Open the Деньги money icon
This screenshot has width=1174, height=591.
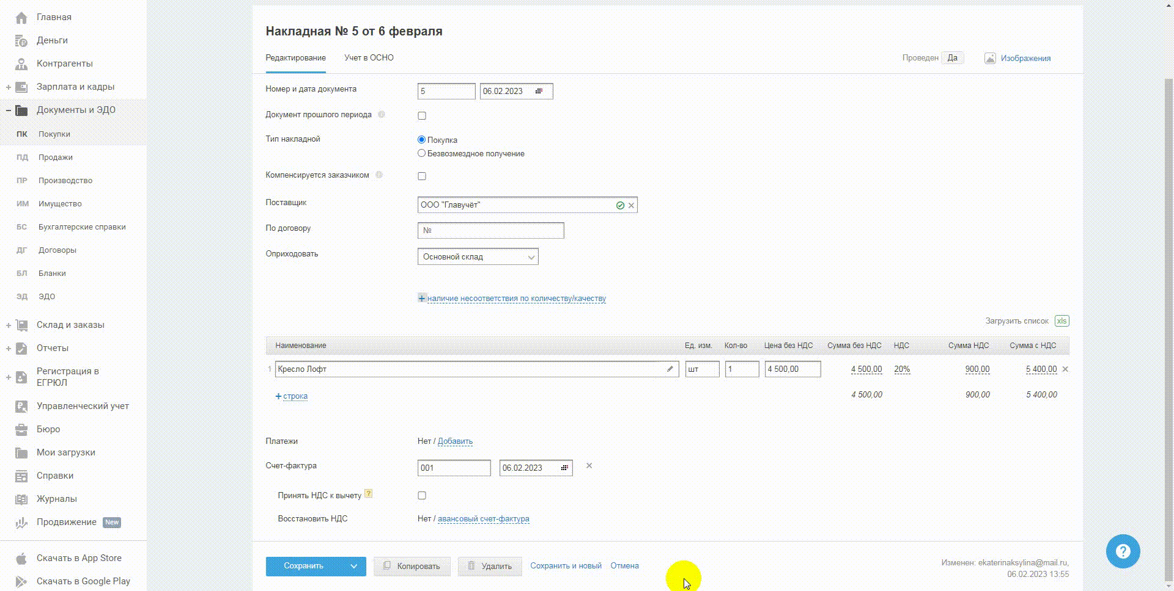pos(21,41)
